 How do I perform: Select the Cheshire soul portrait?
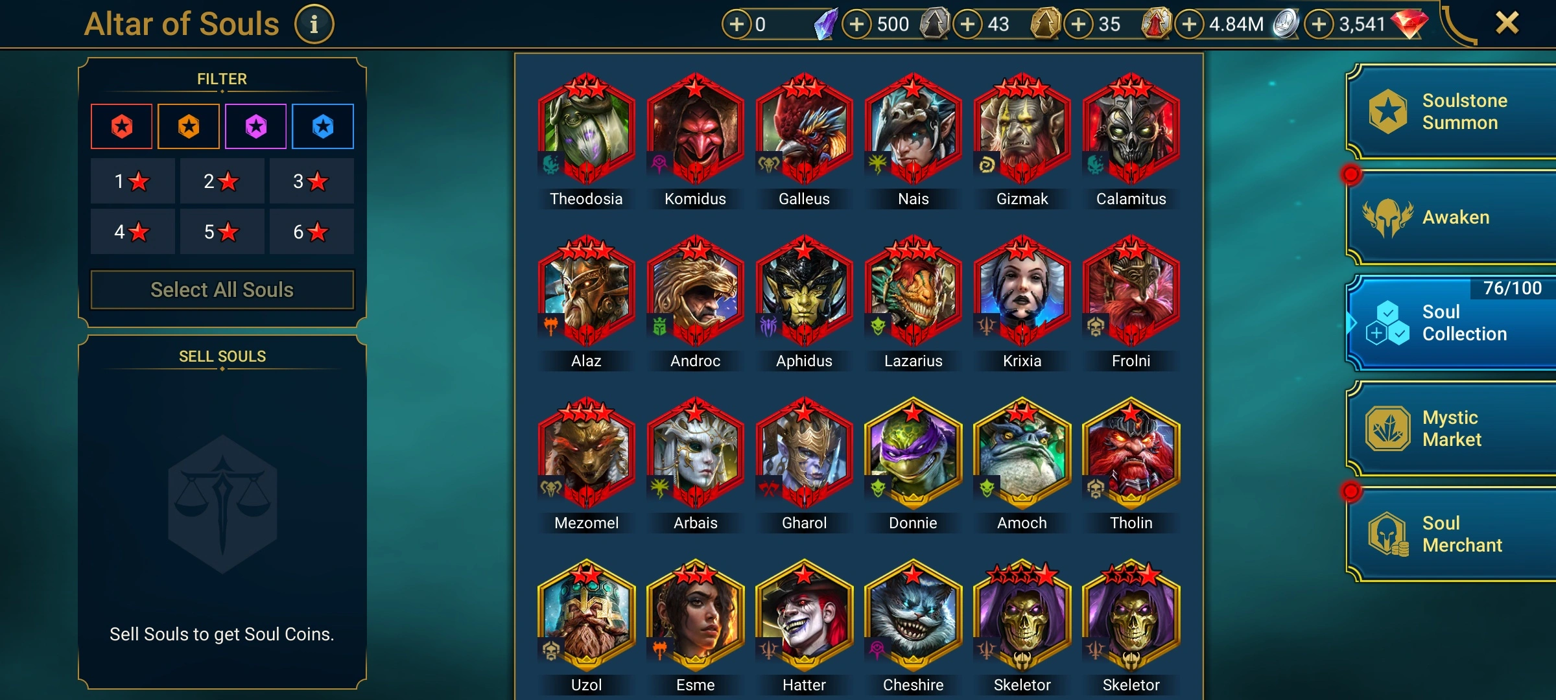(x=914, y=616)
